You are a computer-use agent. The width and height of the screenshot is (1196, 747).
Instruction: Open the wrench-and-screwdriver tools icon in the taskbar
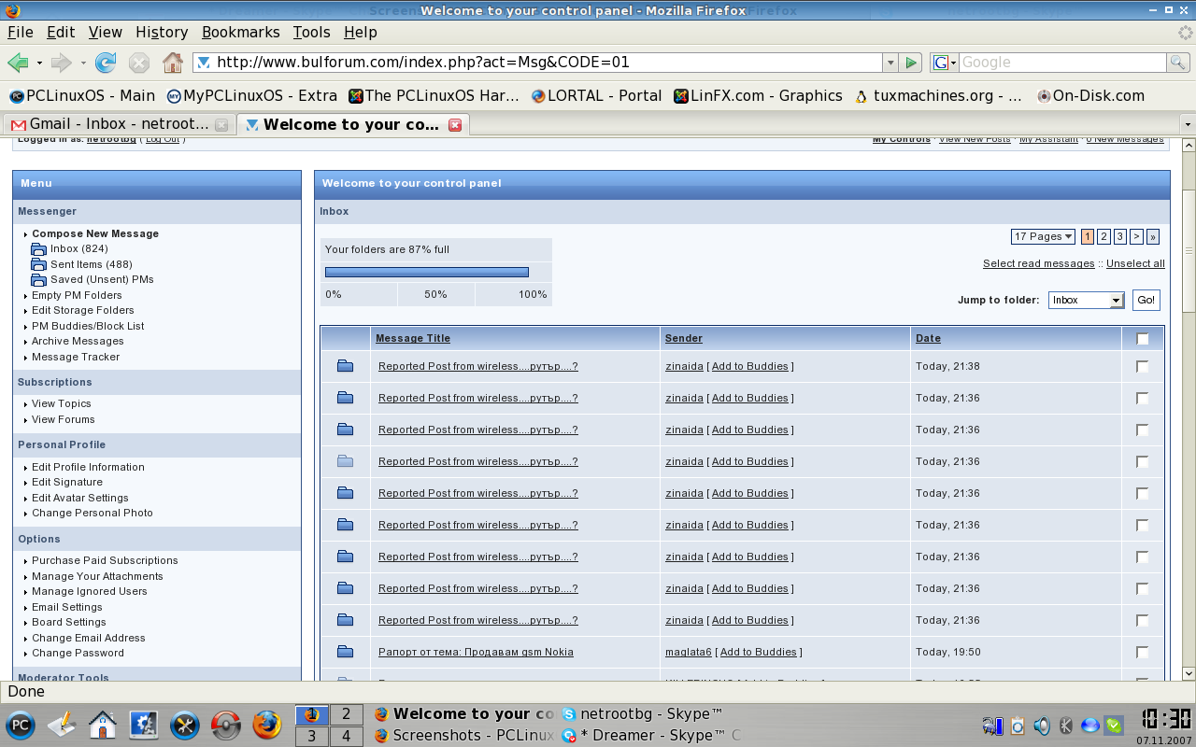click(x=185, y=725)
